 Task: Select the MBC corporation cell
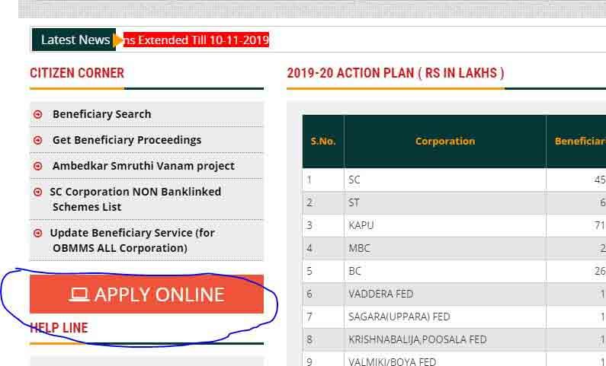(445, 248)
